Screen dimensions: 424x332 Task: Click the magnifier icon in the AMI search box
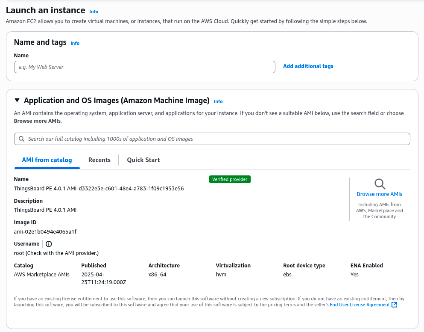coord(21,139)
